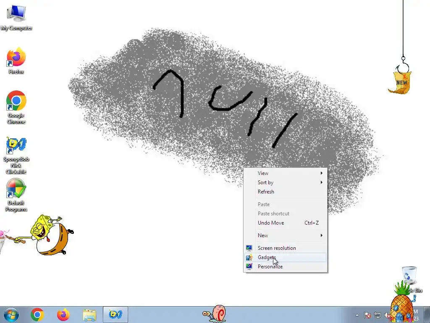Click the Sort by submenu arrow
The height and width of the screenshot is (323, 430).
click(321, 183)
